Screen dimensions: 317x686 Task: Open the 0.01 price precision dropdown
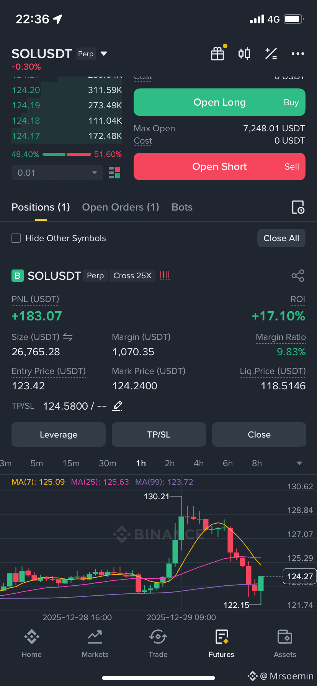tap(57, 173)
